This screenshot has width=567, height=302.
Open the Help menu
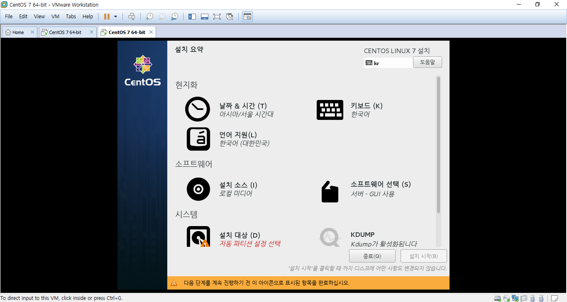(x=88, y=17)
